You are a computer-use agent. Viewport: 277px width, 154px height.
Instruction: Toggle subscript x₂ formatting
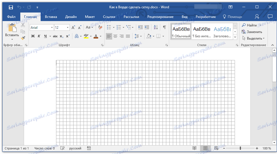62,36
